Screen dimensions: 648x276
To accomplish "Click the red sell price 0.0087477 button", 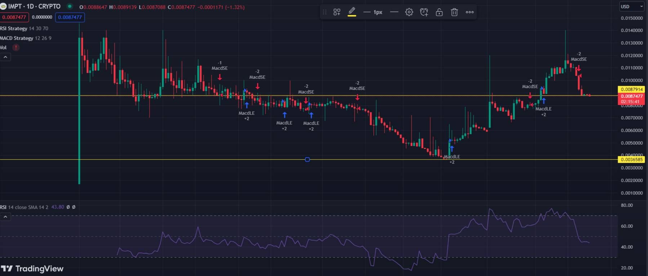I will click(14, 17).
